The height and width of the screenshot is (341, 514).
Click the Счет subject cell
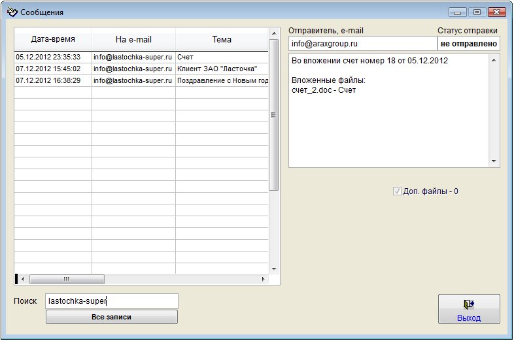(222, 57)
